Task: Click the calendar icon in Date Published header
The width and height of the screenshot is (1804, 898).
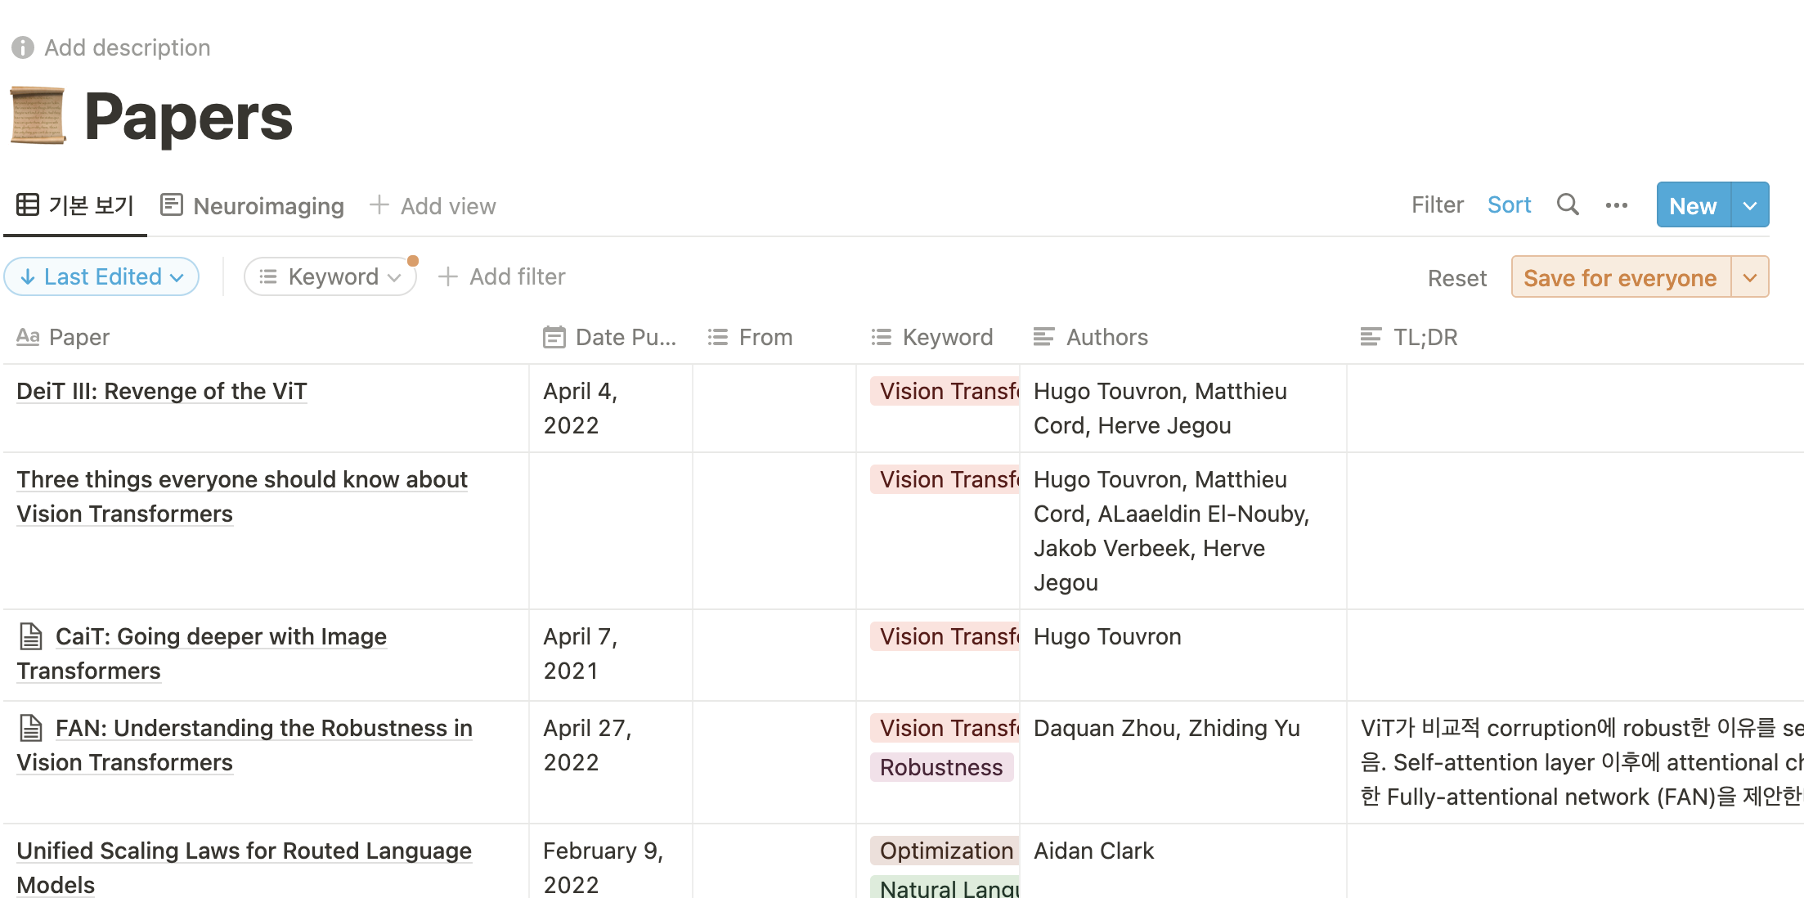Action: coord(554,337)
